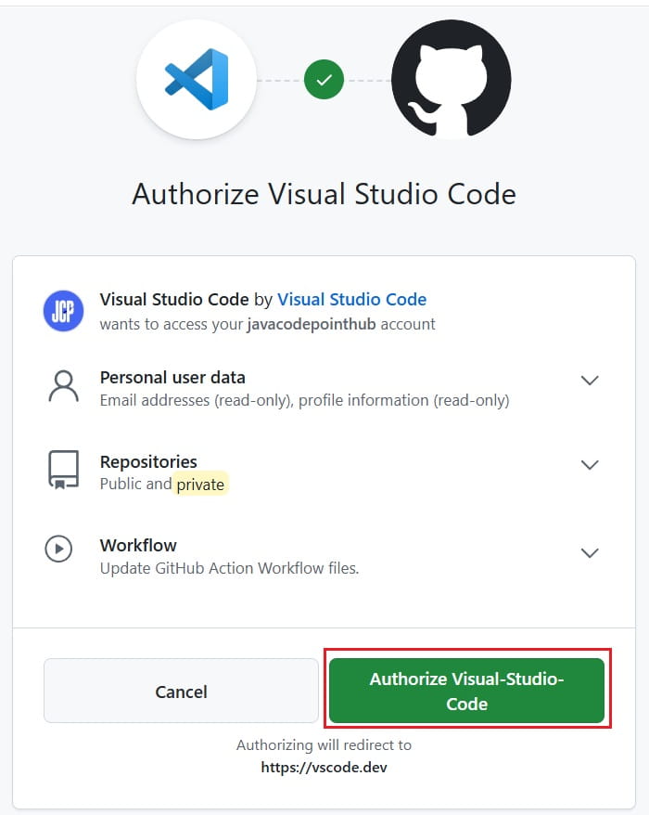
Task: Click the GitHub Octocat icon
Action: click(x=452, y=79)
